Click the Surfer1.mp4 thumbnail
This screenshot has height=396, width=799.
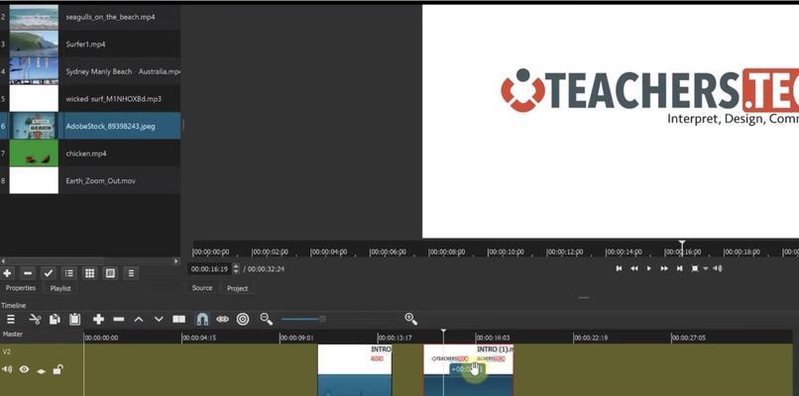[x=34, y=45]
